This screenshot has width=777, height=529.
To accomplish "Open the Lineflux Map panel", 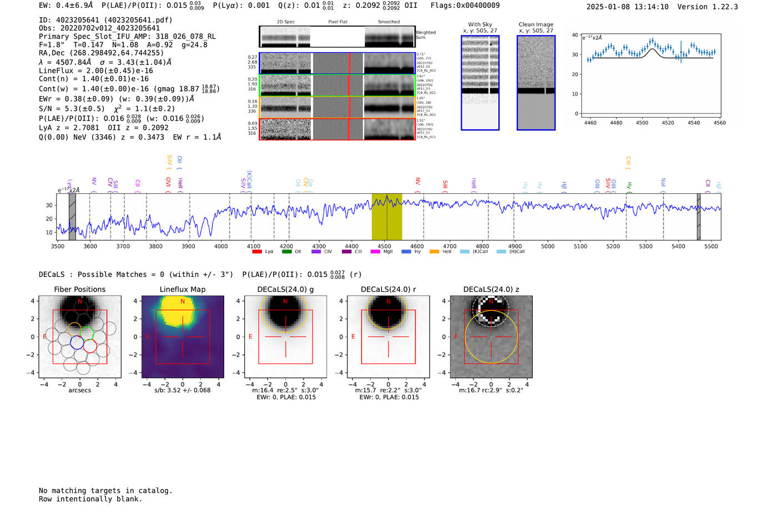I will pos(183,337).
